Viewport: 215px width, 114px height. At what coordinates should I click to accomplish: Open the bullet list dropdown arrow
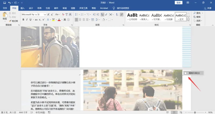(79, 15)
